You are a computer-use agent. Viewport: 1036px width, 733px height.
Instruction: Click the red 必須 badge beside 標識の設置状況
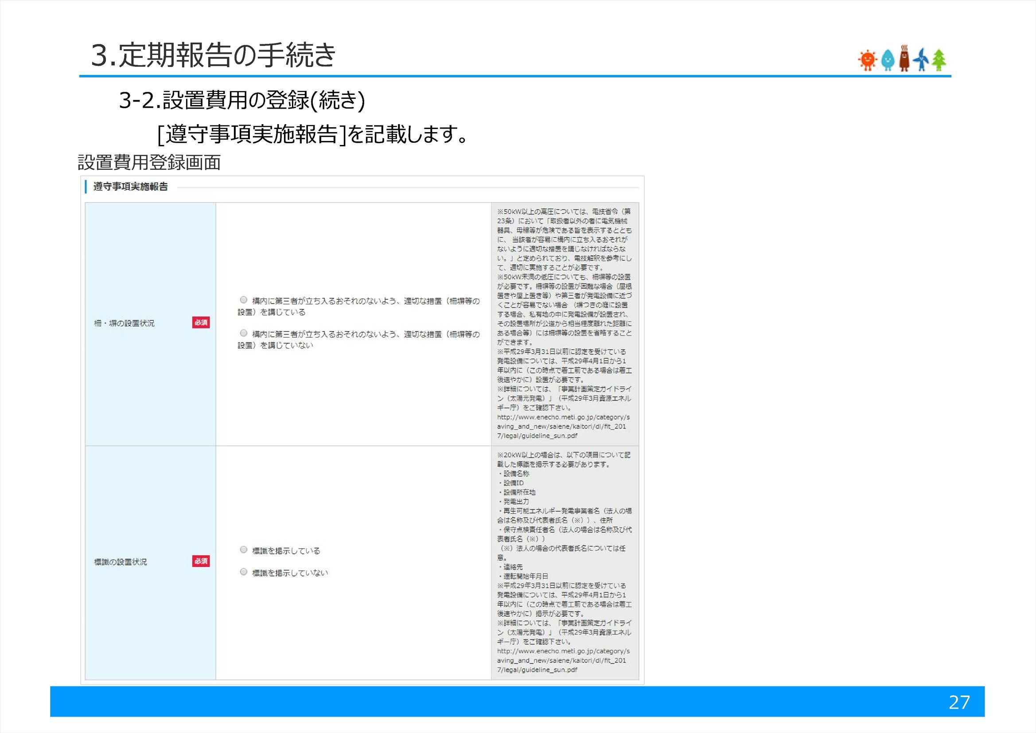tap(201, 562)
